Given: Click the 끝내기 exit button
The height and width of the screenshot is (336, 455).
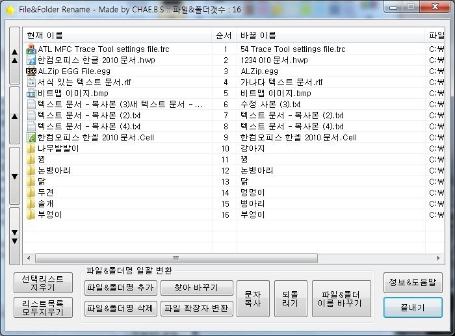Looking at the screenshot, I should [x=413, y=307].
